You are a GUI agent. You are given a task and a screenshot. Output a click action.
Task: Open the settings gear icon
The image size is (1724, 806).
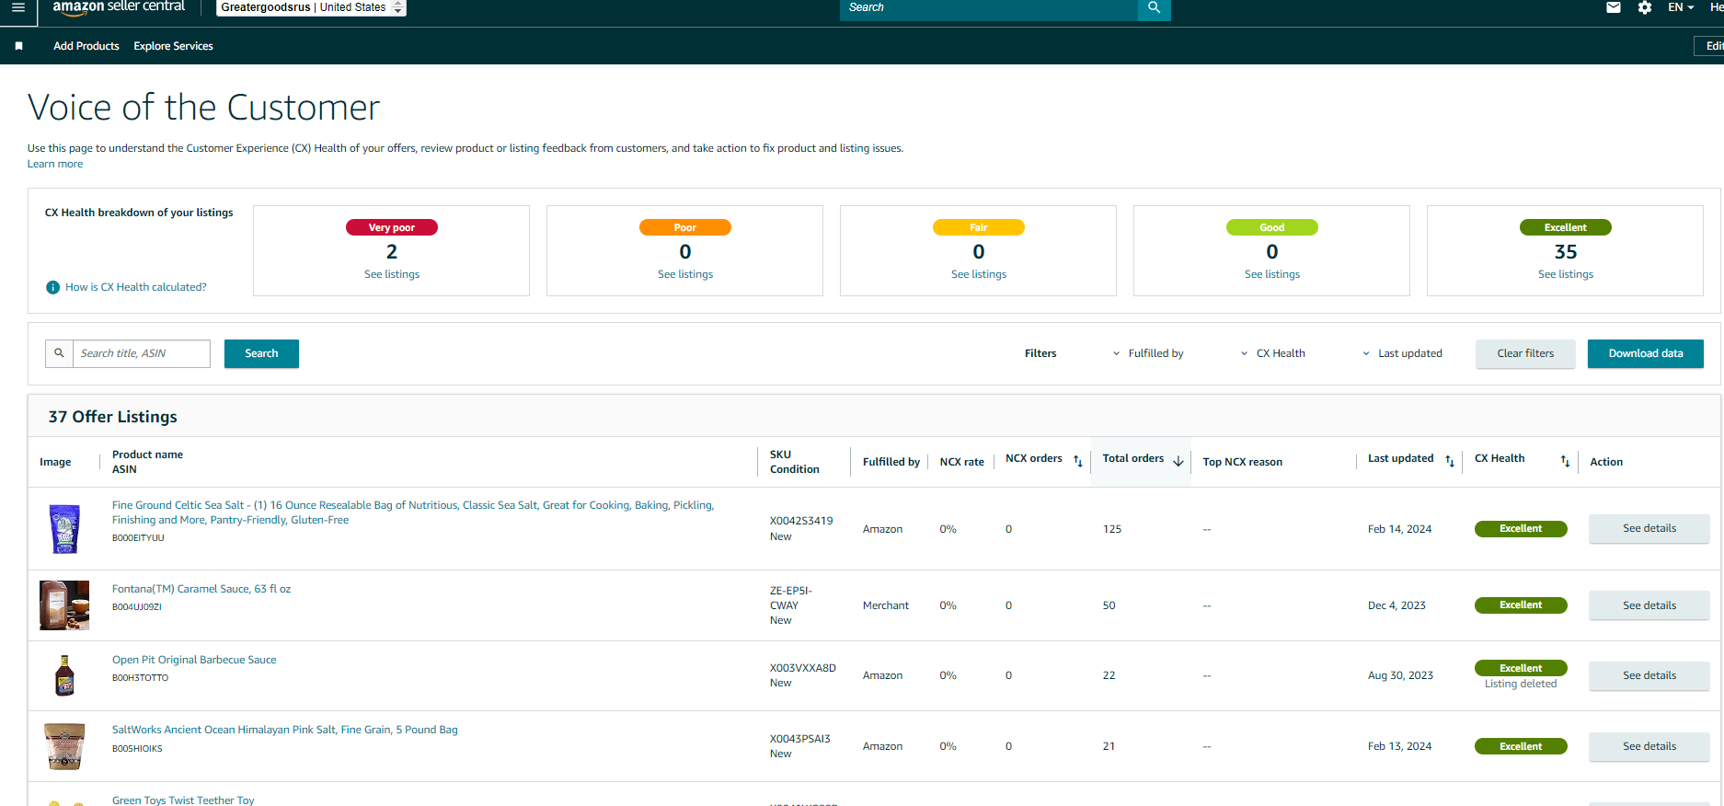1645,7
